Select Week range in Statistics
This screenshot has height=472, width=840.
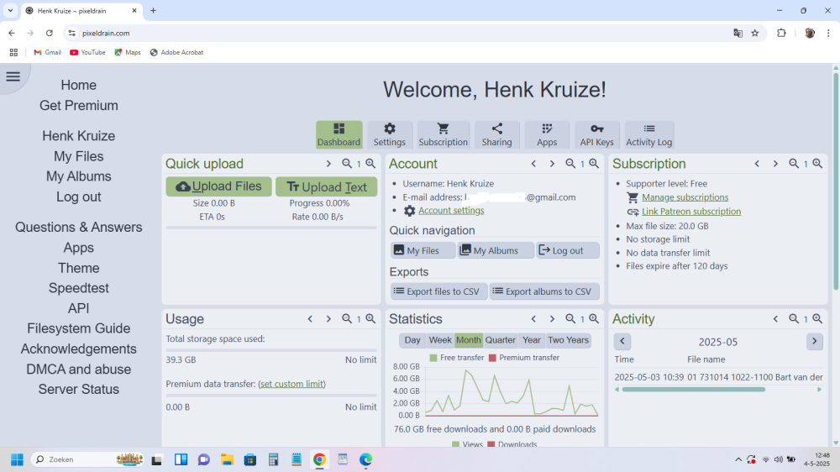[440, 340]
